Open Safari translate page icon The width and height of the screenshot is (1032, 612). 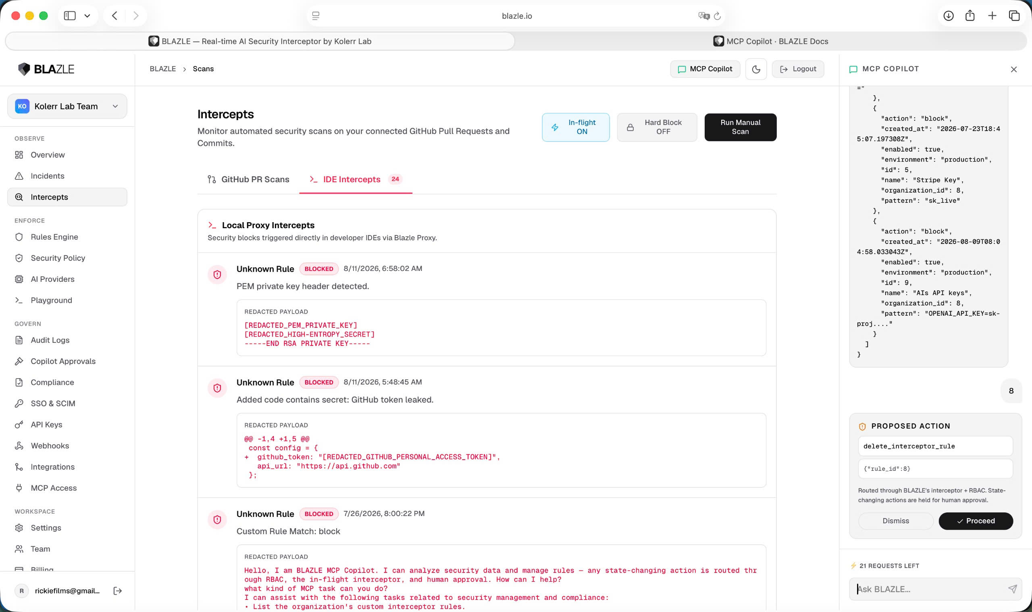(703, 16)
